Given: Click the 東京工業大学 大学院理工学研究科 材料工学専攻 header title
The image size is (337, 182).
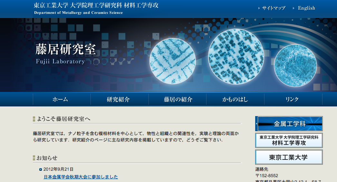Looking at the screenshot, I should click(96, 5).
